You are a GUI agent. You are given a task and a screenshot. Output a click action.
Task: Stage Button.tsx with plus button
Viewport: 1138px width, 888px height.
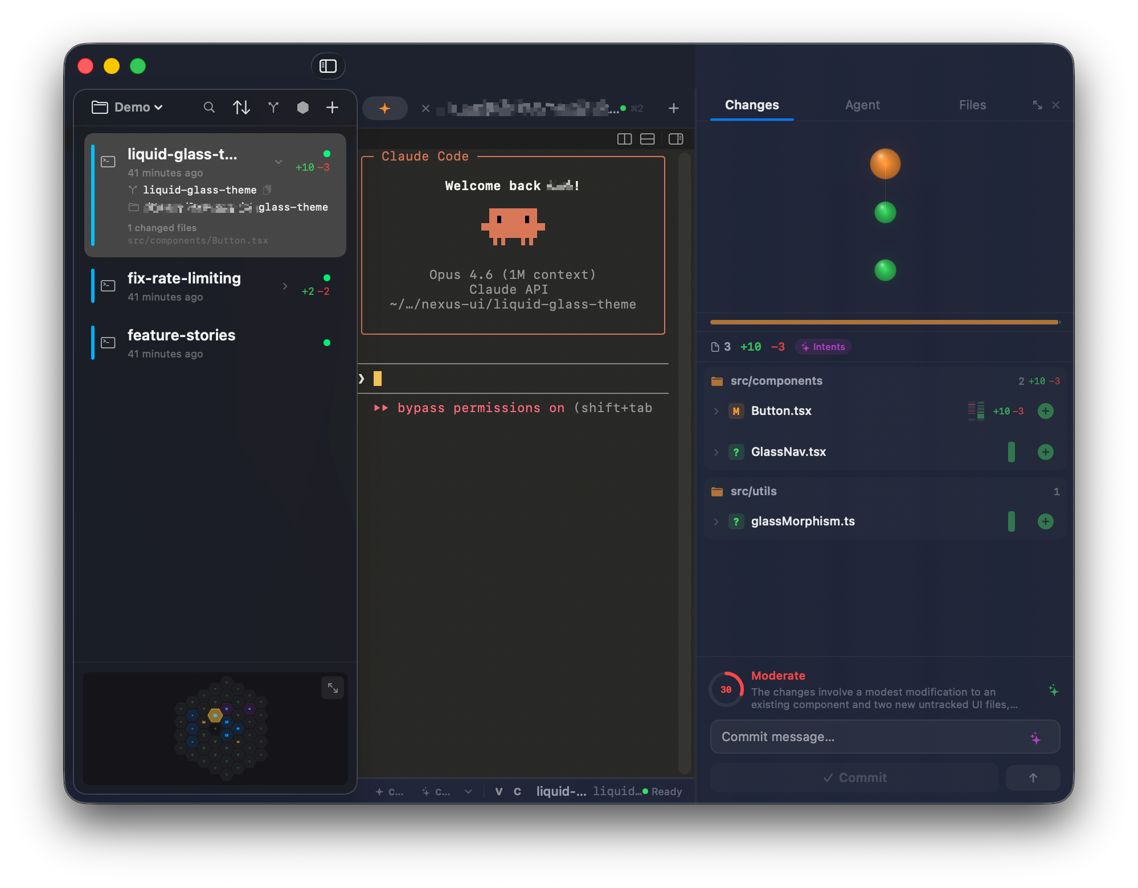pyautogui.click(x=1046, y=411)
